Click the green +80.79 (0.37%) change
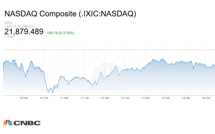215x134 pixels. coord(60,32)
